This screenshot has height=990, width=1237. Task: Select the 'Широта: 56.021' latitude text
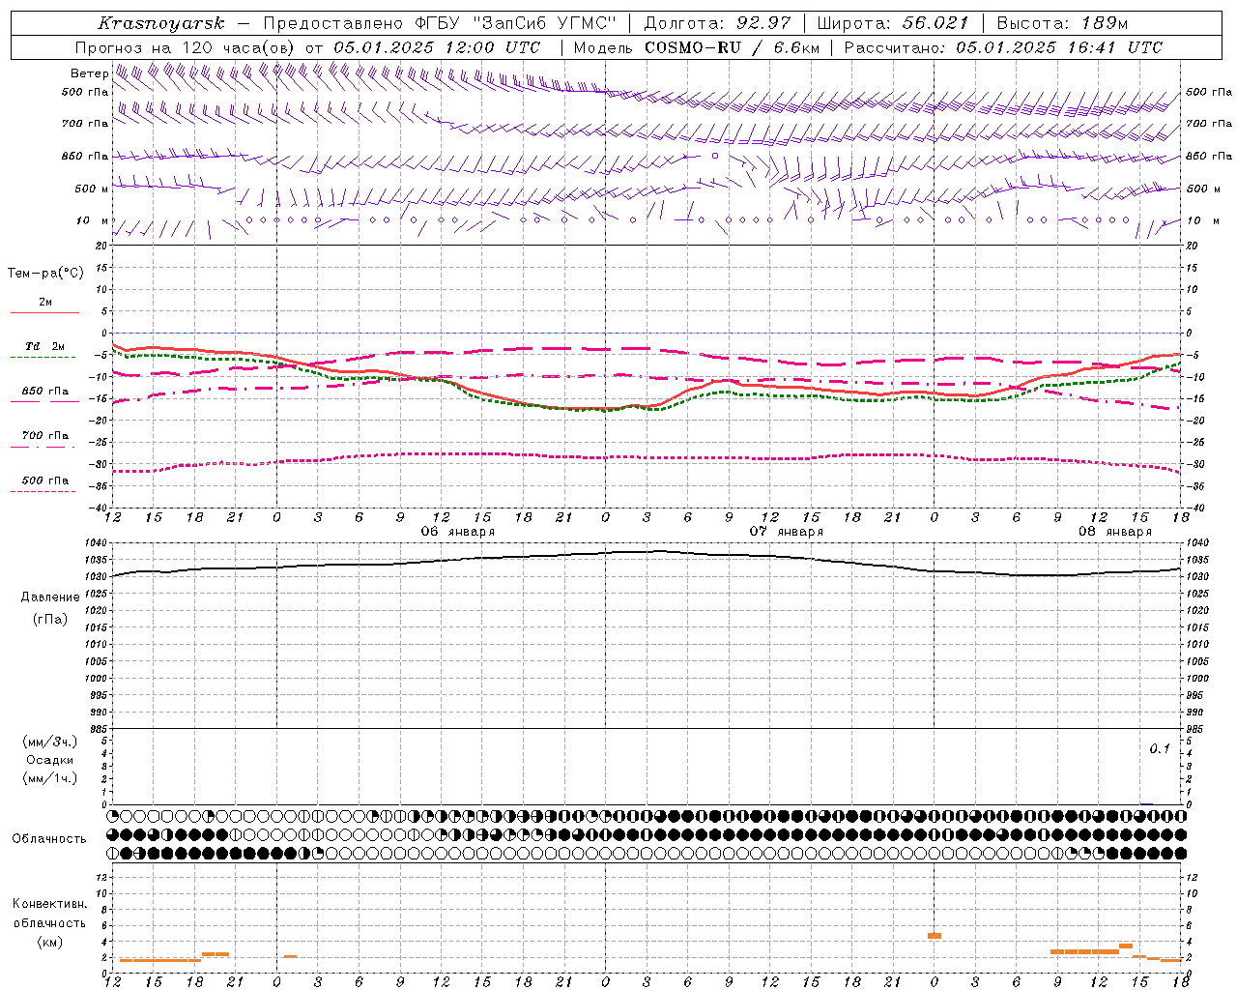[893, 23]
